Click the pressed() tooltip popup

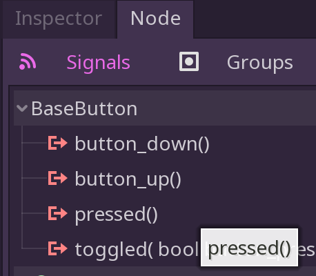tap(249, 248)
